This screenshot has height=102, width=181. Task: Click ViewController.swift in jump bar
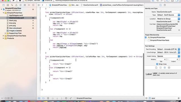coord(89,5)
